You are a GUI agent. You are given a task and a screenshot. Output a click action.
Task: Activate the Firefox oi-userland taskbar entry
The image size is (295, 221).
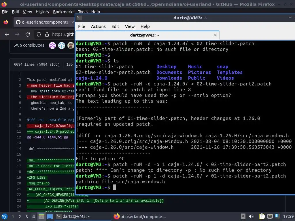tap(140, 216)
